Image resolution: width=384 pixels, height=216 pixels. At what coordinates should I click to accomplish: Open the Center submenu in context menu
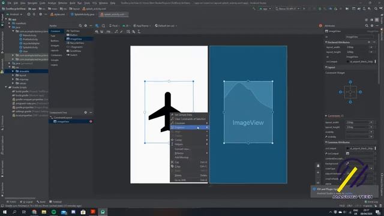tap(189, 140)
